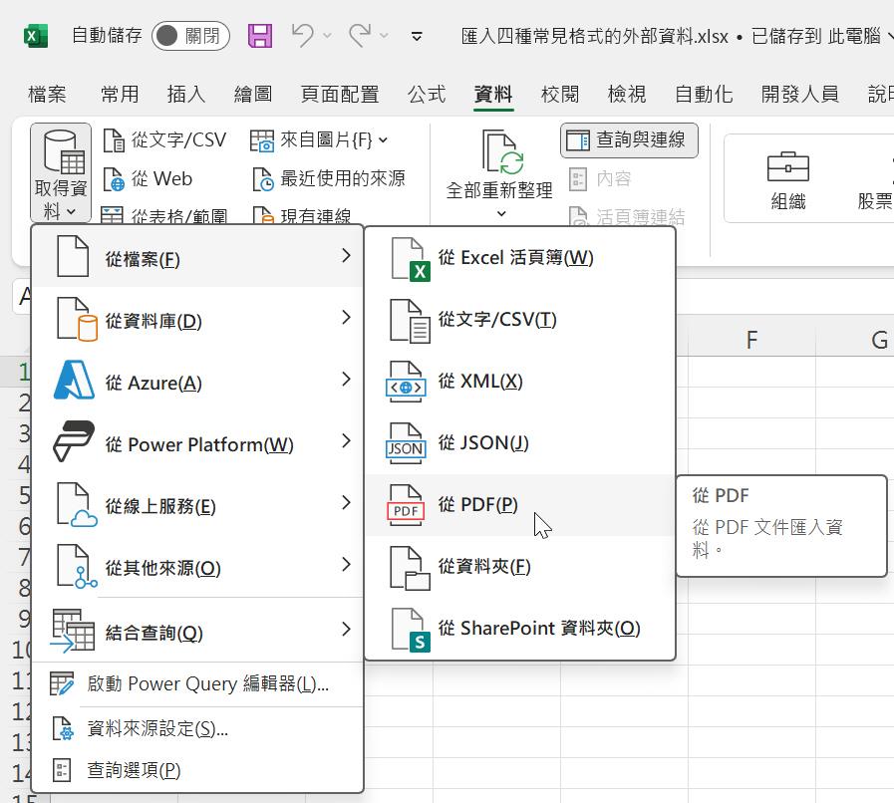Screen dimensions: 894x803
Task: Click the Undo arrow icon
Action: coord(303,37)
